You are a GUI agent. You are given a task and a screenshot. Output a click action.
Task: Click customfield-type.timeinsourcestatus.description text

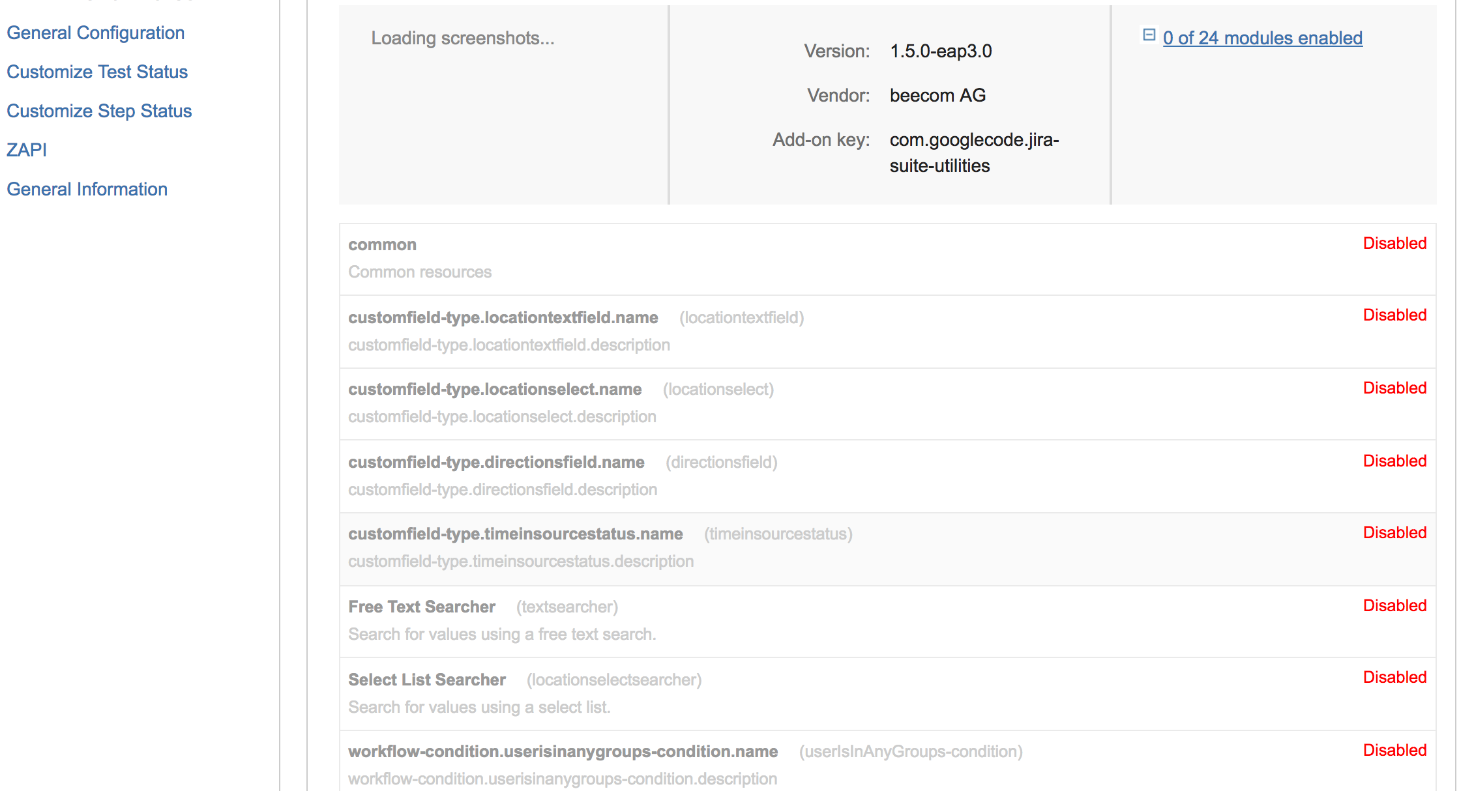pyautogui.click(x=521, y=562)
